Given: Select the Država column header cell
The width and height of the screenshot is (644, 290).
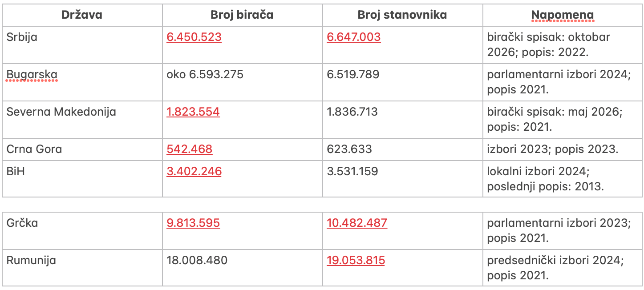Looking at the screenshot, I should coord(82,15).
